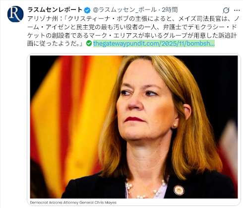Open the Rasmussen Reports profile avatar
Viewport: 243px width, 208px height.
coord(15,14)
